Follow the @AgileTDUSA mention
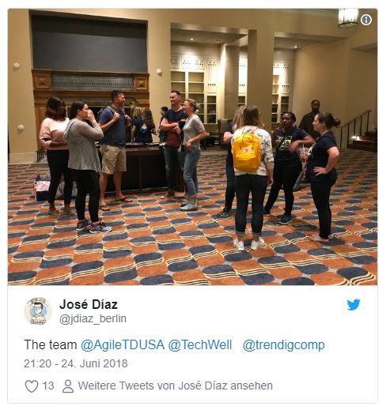 click(x=123, y=344)
